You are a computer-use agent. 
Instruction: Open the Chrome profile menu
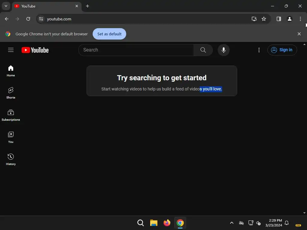(289, 19)
